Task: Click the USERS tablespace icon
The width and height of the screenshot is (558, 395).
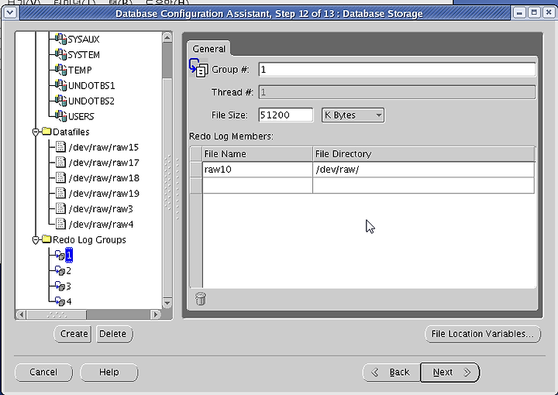Action: tap(60, 116)
